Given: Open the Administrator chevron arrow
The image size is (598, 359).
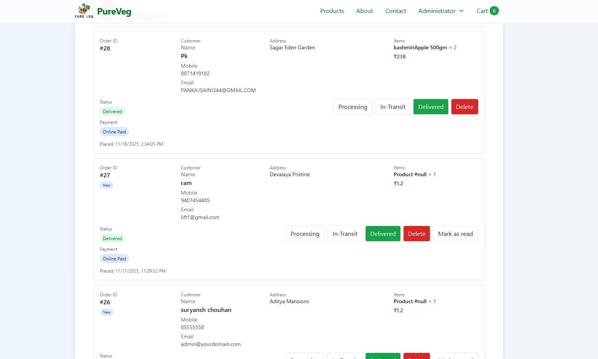Looking at the screenshot, I should point(461,11).
